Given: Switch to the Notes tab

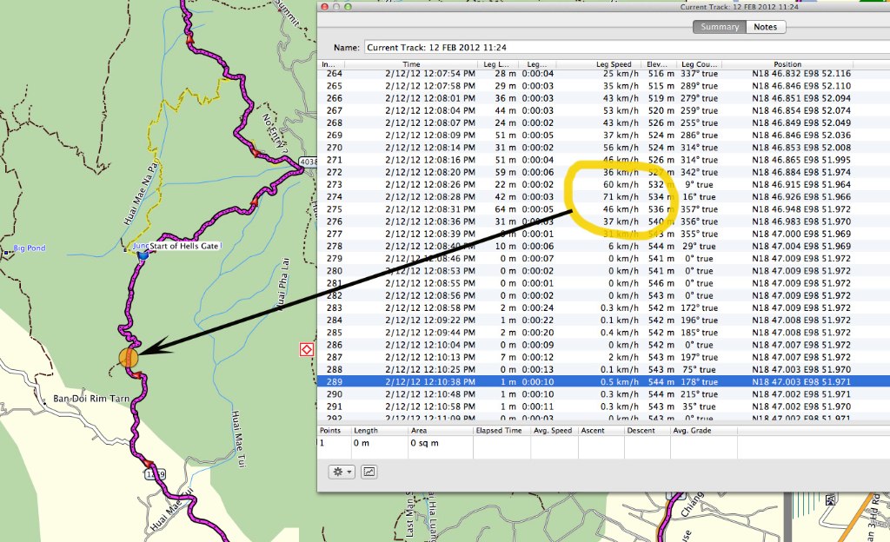Looking at the screenshot, I should [765, 27].
